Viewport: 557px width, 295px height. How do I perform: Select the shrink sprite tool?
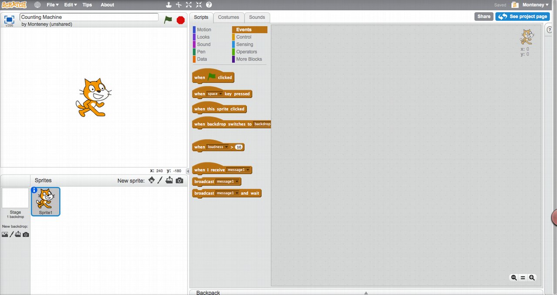pos(198,5)
